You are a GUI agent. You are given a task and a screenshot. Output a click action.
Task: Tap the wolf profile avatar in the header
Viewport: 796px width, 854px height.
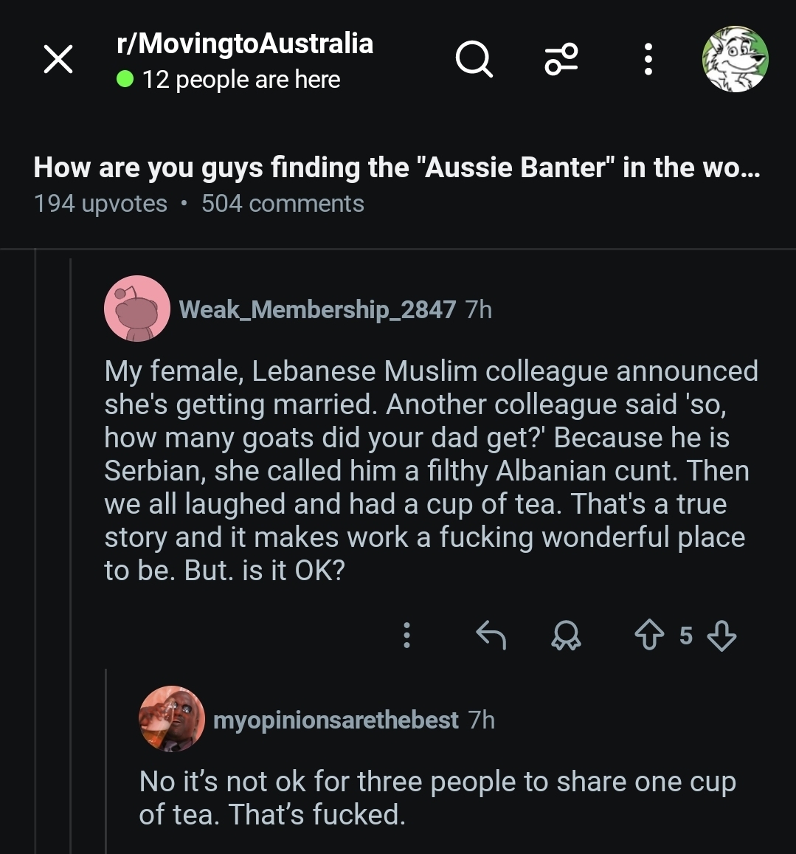click(734, 61)
